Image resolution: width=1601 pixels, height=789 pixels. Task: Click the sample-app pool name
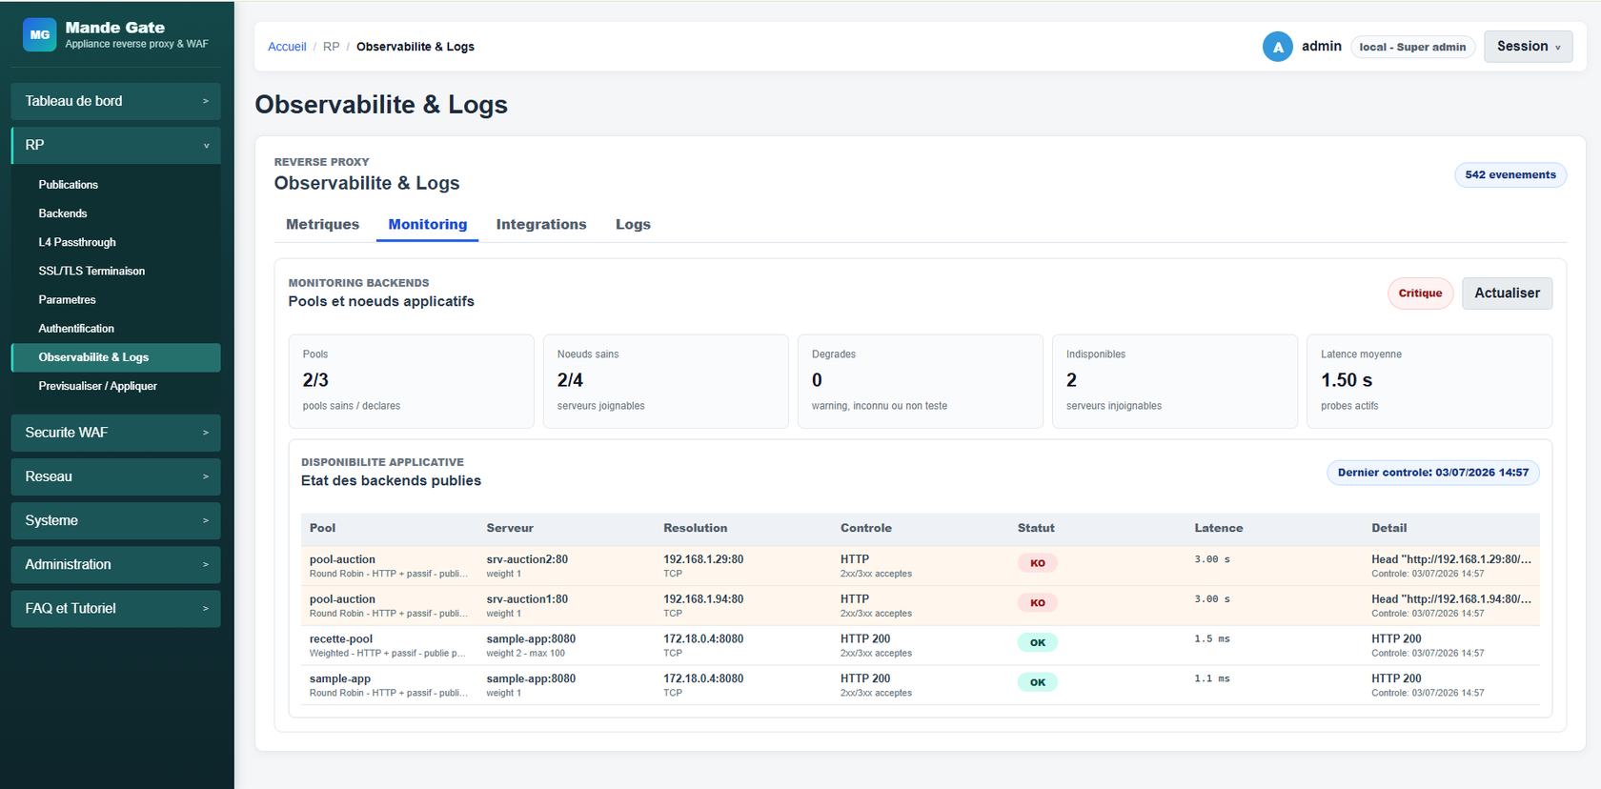[340, 679]
